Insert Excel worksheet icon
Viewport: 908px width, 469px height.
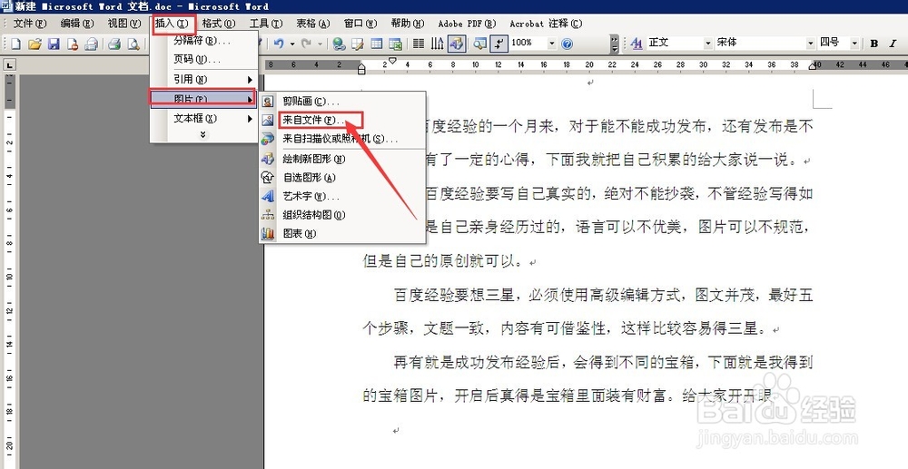(x=396, y=44)
